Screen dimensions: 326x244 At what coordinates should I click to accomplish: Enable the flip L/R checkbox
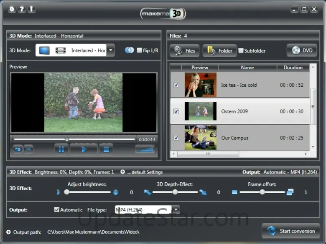(x=140, y=50)
